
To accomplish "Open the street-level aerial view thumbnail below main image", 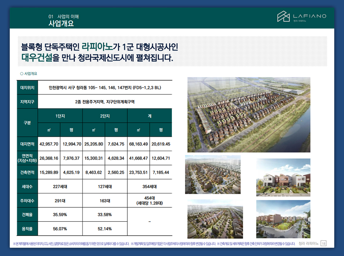I will pos(213,175).
